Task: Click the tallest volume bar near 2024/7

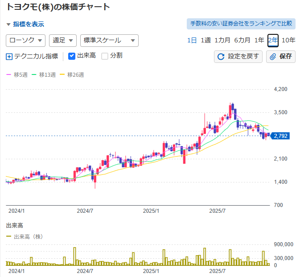Action: click(75, 256)
